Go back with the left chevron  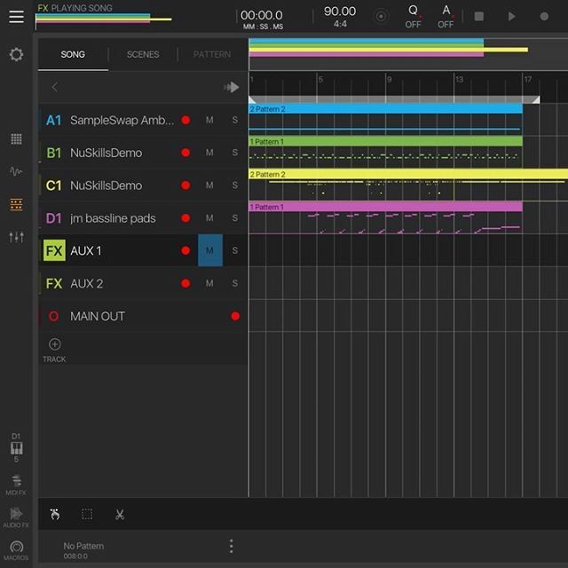pyautogui.click(x=54, y=87)
